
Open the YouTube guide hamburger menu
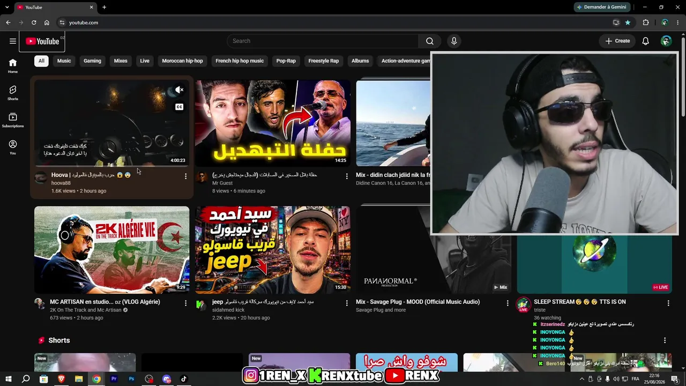click(x=13, y=41)
